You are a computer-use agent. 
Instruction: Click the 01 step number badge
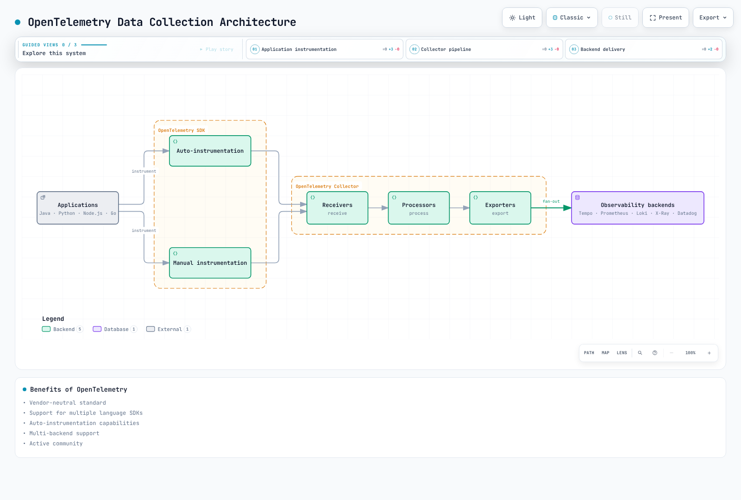(255, 49)
